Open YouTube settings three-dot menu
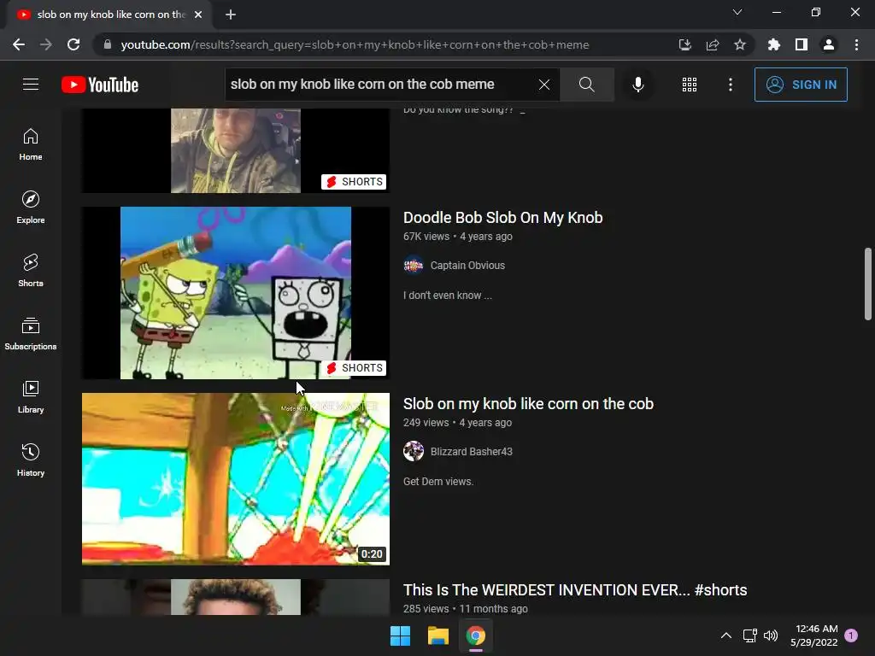875x656 pixels. pyautogui.click(x=731, y=85)
